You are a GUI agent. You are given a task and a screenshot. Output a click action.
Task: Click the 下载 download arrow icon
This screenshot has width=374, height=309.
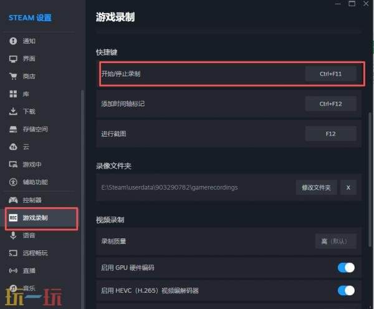point(13,111)
